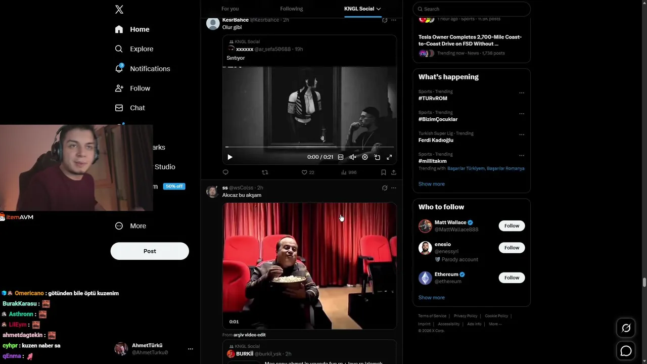Open more options for the #TURvROM trend
The height and width of the screenshot is (364, 647).
(x=522, y=93)
